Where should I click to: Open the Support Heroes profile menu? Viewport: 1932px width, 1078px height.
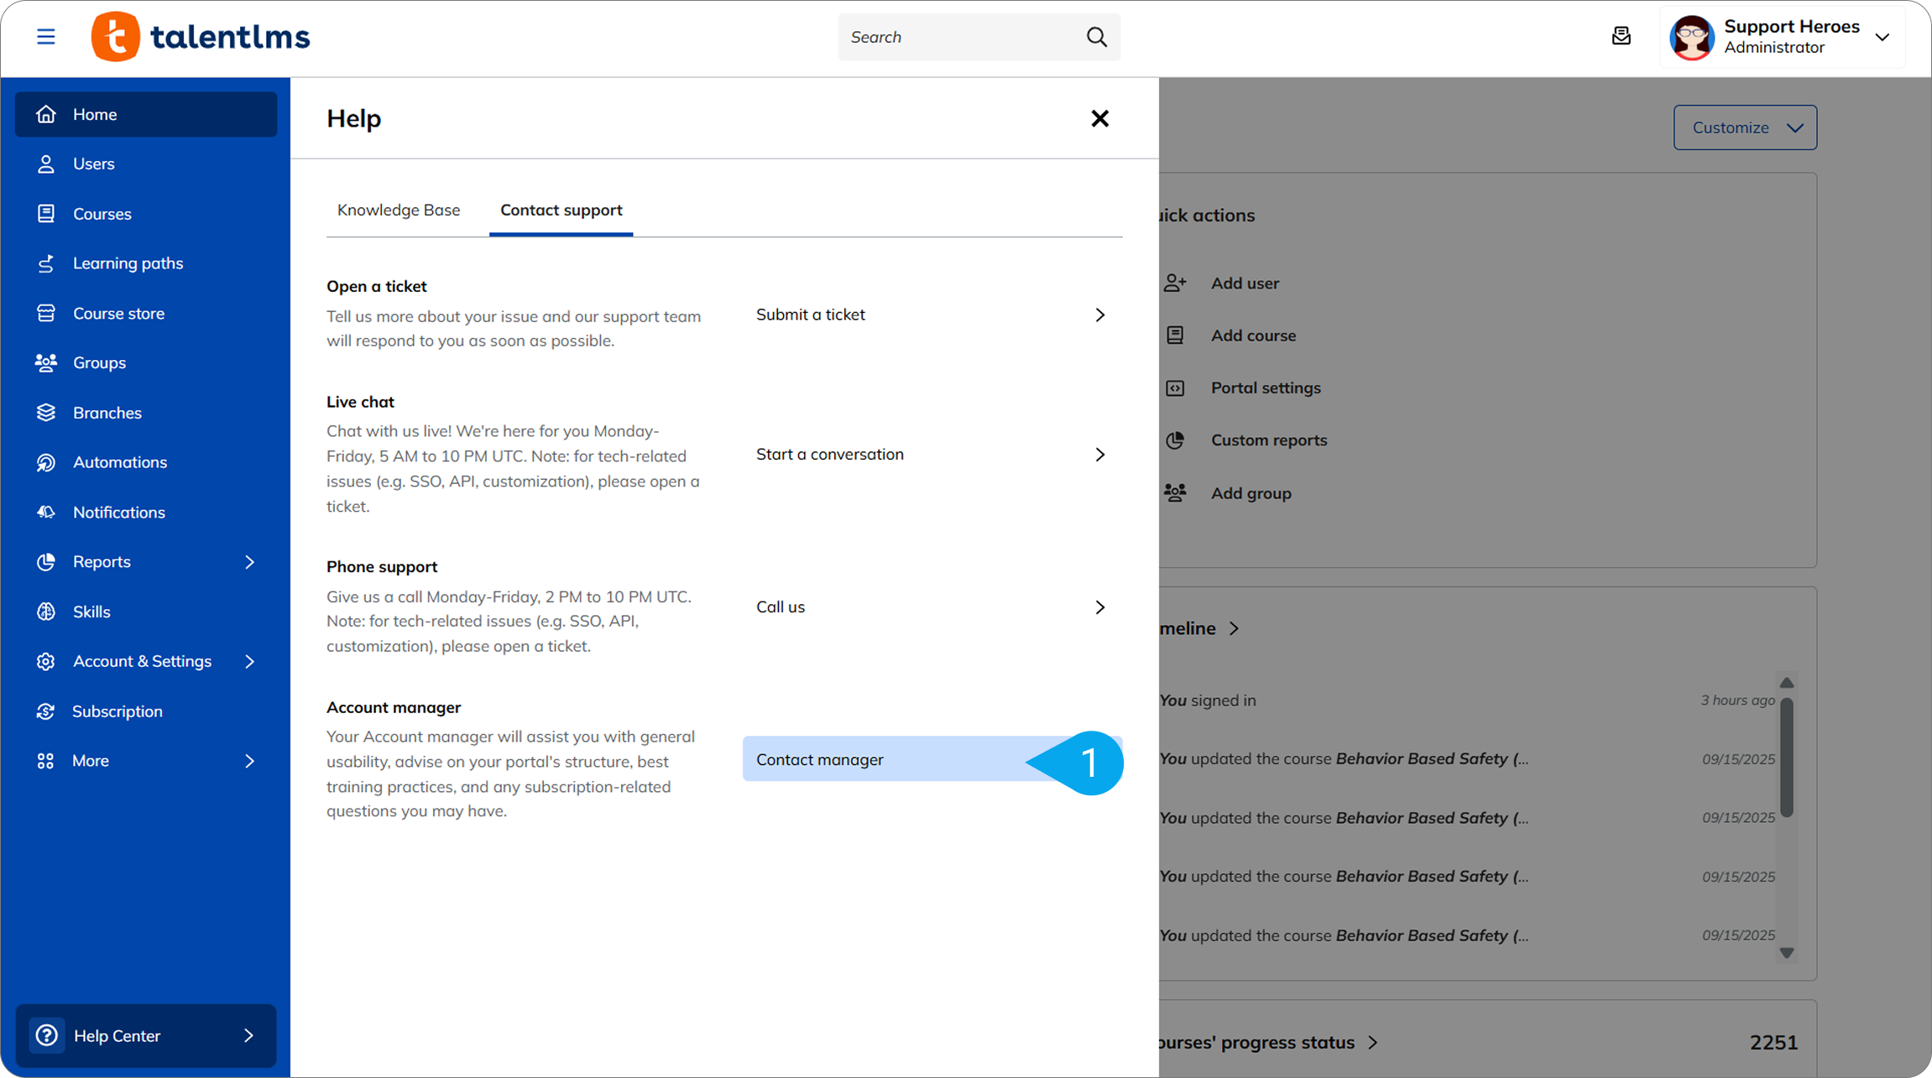tap(1783, 37)
